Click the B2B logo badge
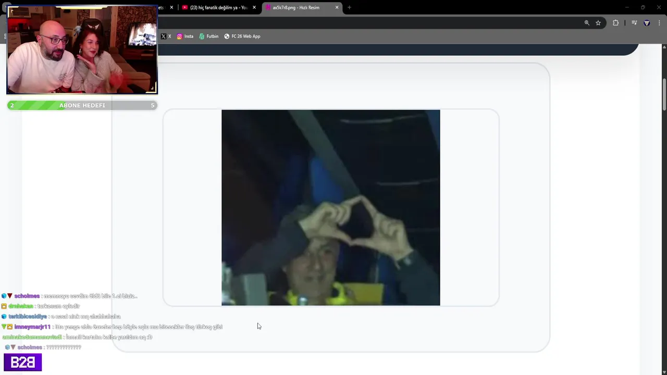Screen dimensions: 667x375 22,362
